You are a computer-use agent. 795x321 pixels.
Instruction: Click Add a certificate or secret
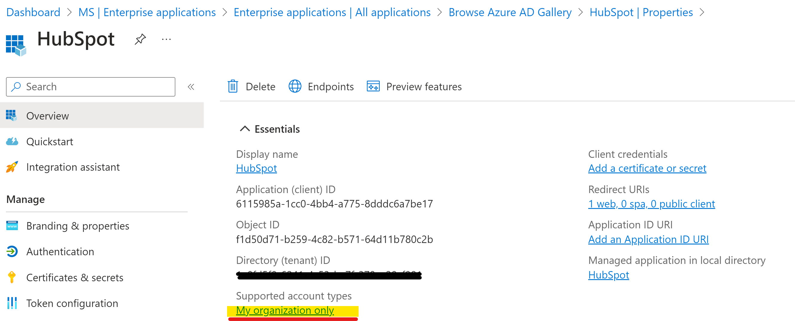647,168
